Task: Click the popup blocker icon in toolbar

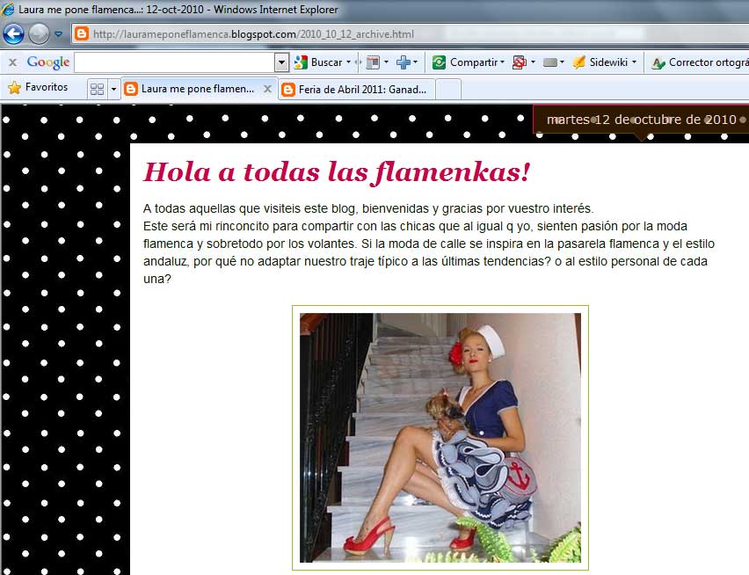Action: click(519, 62)
